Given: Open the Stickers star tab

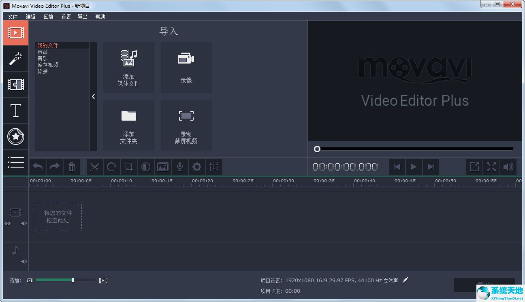Looking at the screenshot, I should coord(16,136).
